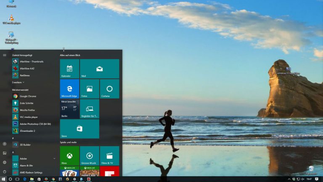Click the Meistverwendet heading

[x=20, y=90]
